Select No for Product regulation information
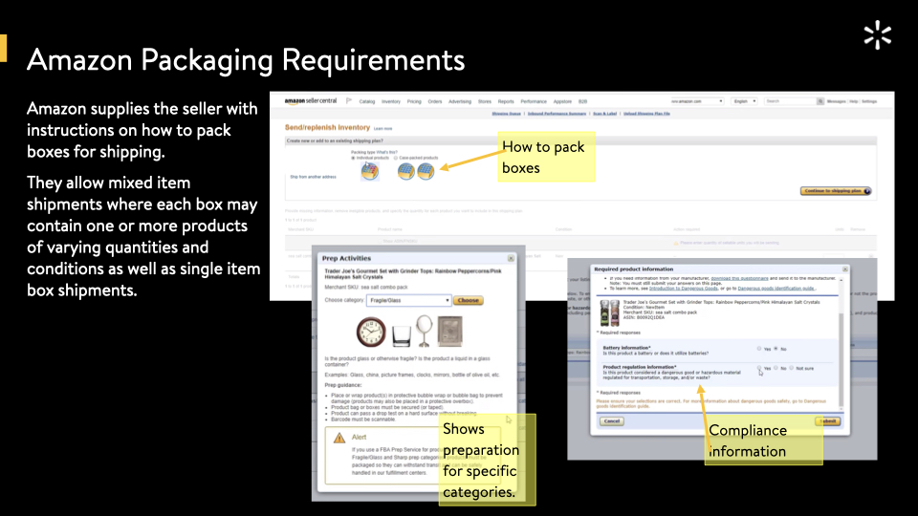Viewport: 918px width, 516px height. point(776,368)
